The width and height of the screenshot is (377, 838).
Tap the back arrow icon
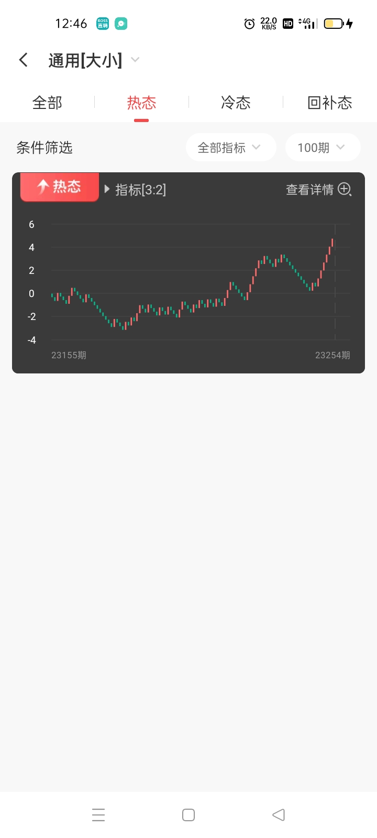(x=24, y=60)
